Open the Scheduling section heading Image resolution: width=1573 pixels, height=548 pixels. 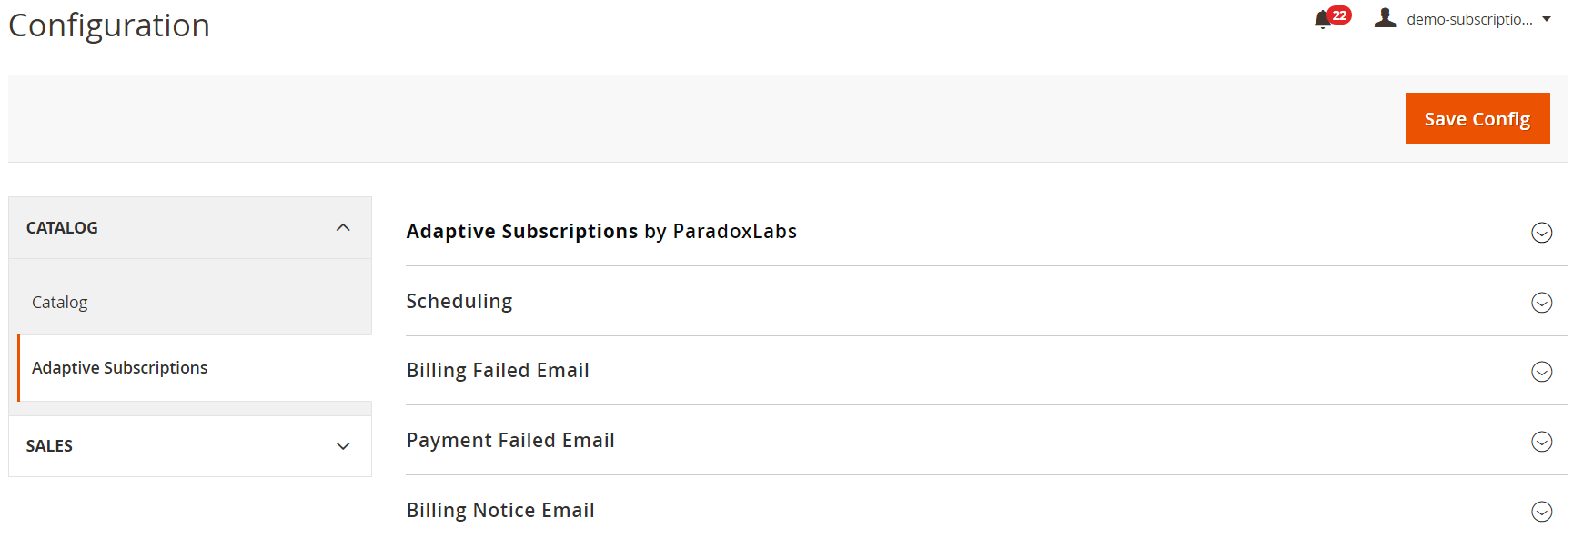pyautogui.click(x=459, y=302)
